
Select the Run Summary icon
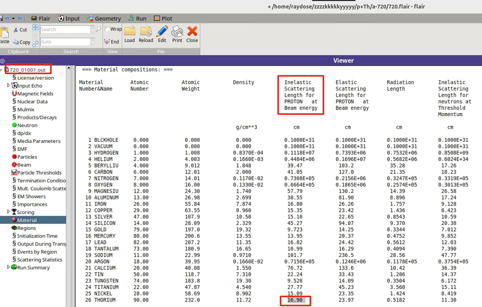coord(14,267)
